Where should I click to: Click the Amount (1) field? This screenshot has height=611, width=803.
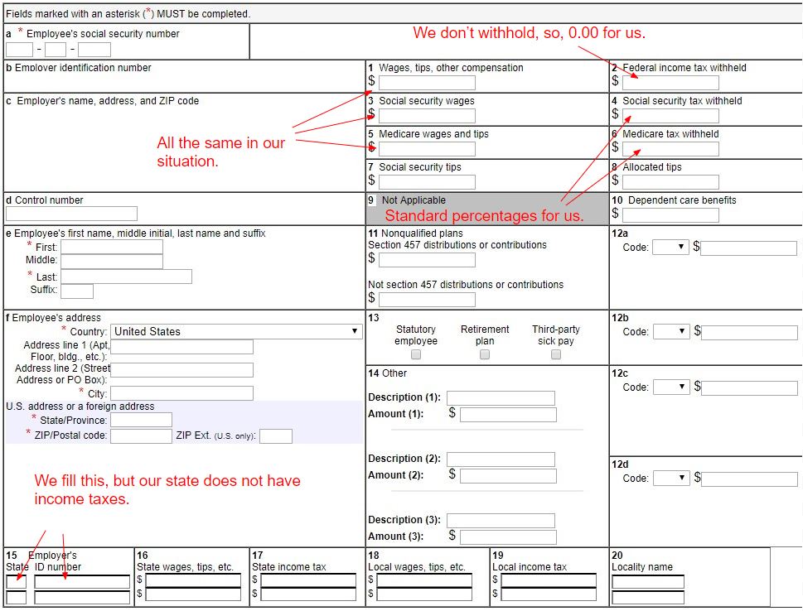click(508, 415)
